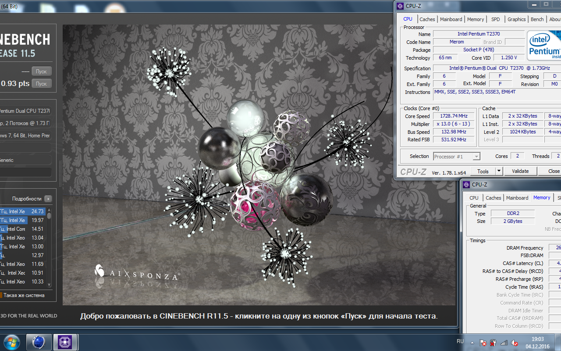Select the ranking row scoring 19.97

click(22, 220)
